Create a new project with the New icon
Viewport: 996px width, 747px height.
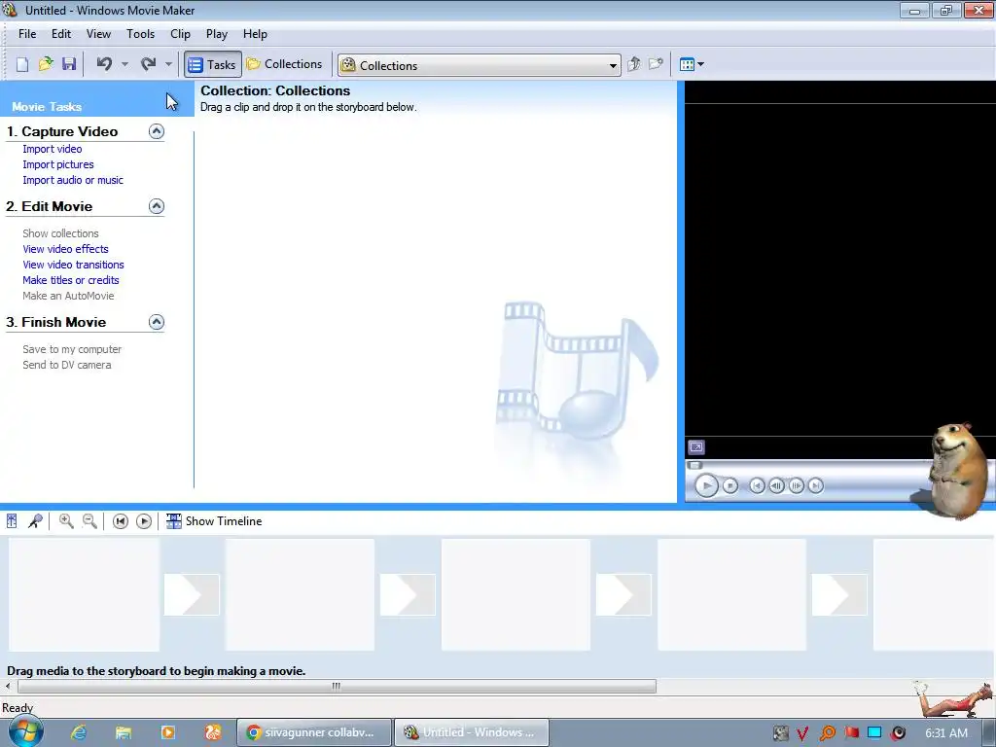pyautogui.click(x=22, y=64)
